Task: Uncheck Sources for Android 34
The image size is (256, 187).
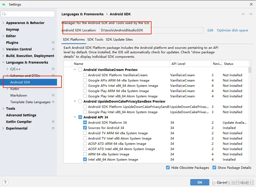Action: 85,128
